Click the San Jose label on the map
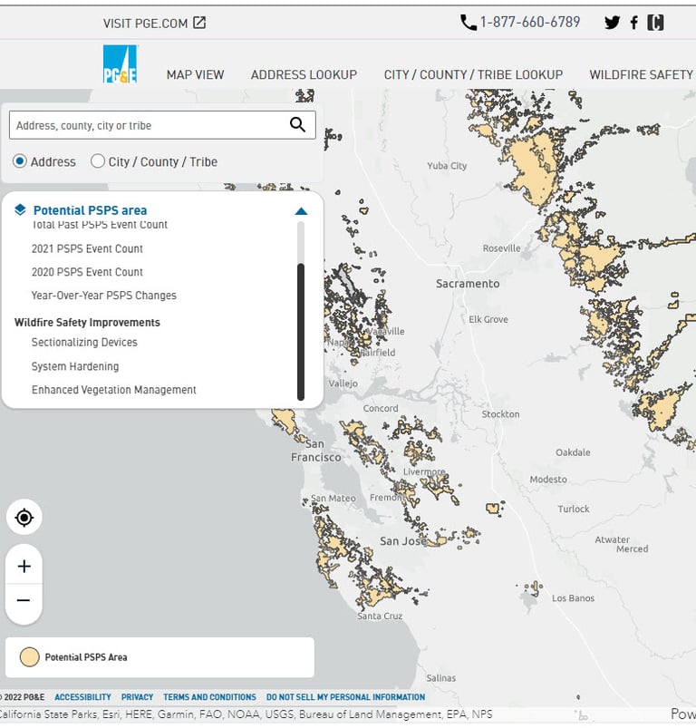This screenshot has width=696, height=728. click(x=403, y=541)
